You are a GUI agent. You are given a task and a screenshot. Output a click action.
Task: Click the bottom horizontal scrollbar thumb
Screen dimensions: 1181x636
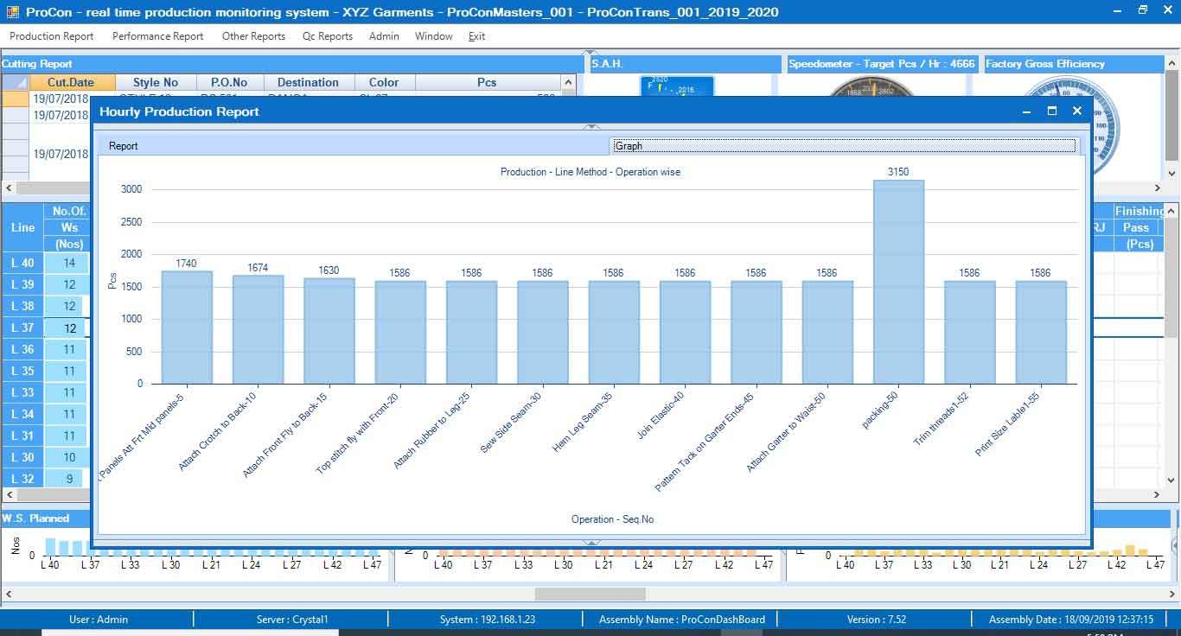coord(590,594)
